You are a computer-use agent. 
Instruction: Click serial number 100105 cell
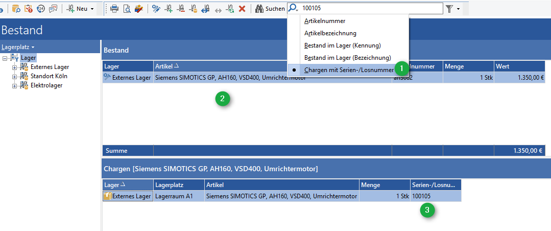pos(436,196)
